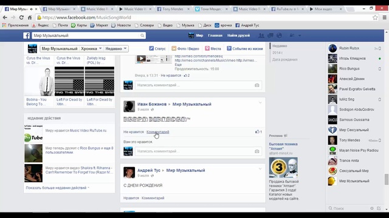This screenshot has width=389, height=218.
Task: Switch to Tony Mendes browser tab
Action: 173,9
